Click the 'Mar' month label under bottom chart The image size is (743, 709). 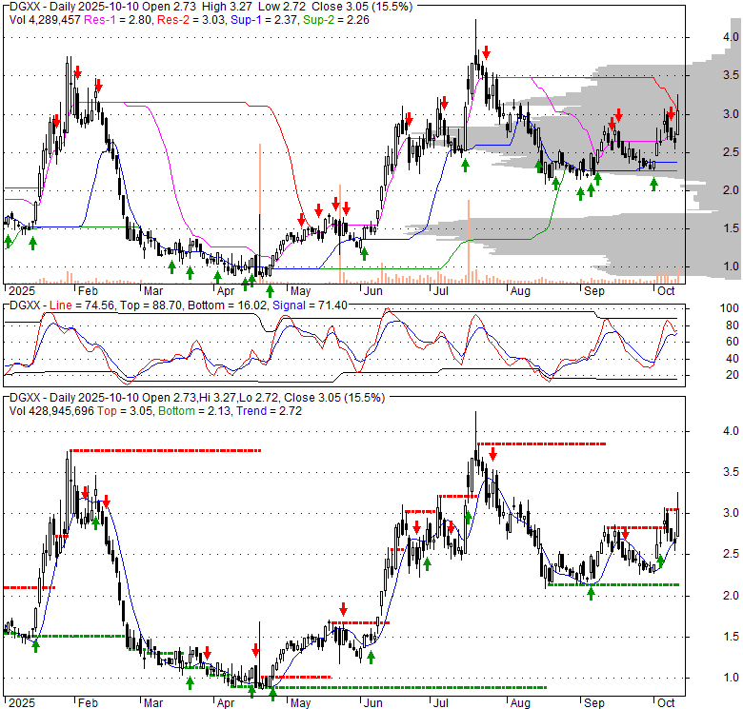(153, 703)
